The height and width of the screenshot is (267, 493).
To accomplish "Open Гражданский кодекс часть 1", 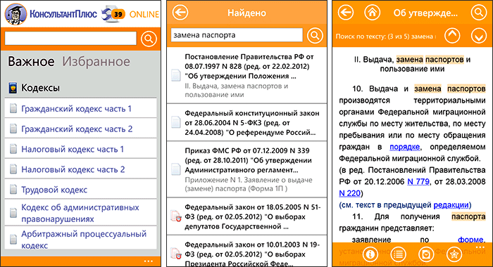I will 80,109.
